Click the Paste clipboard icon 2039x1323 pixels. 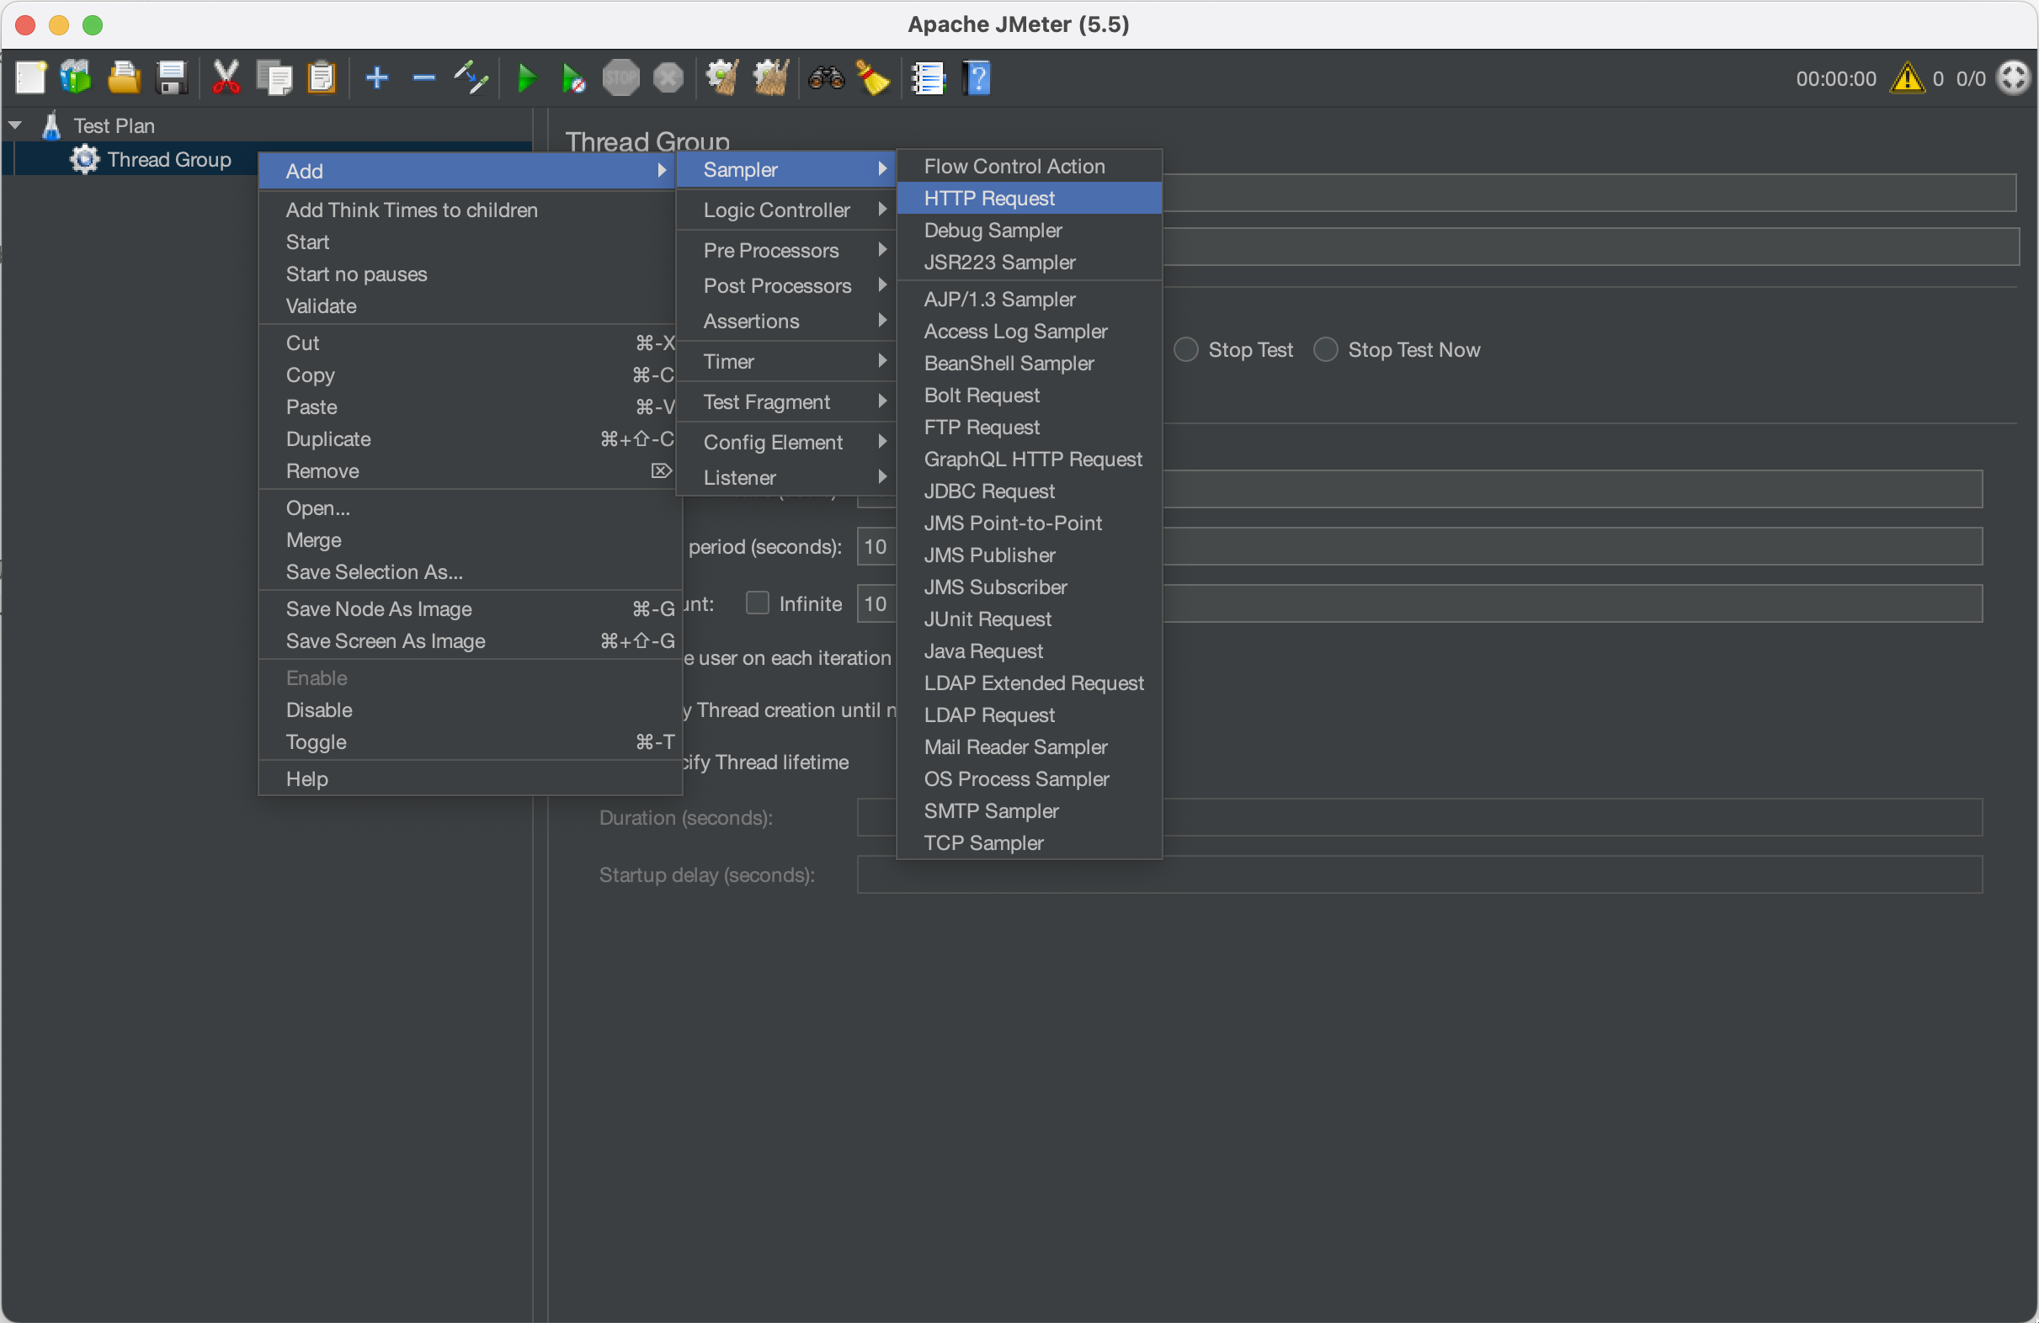(322, 78)
